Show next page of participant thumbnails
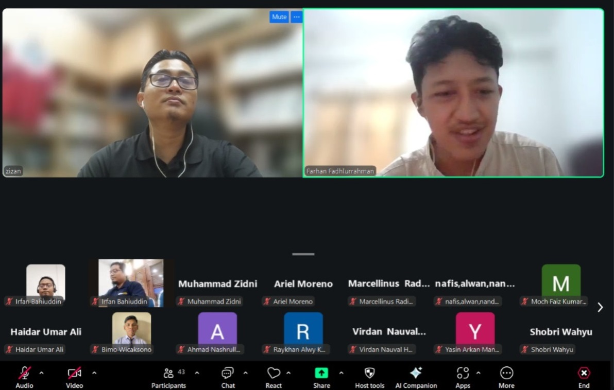Viewport: 614px width, 390px height. coord(600,307)
